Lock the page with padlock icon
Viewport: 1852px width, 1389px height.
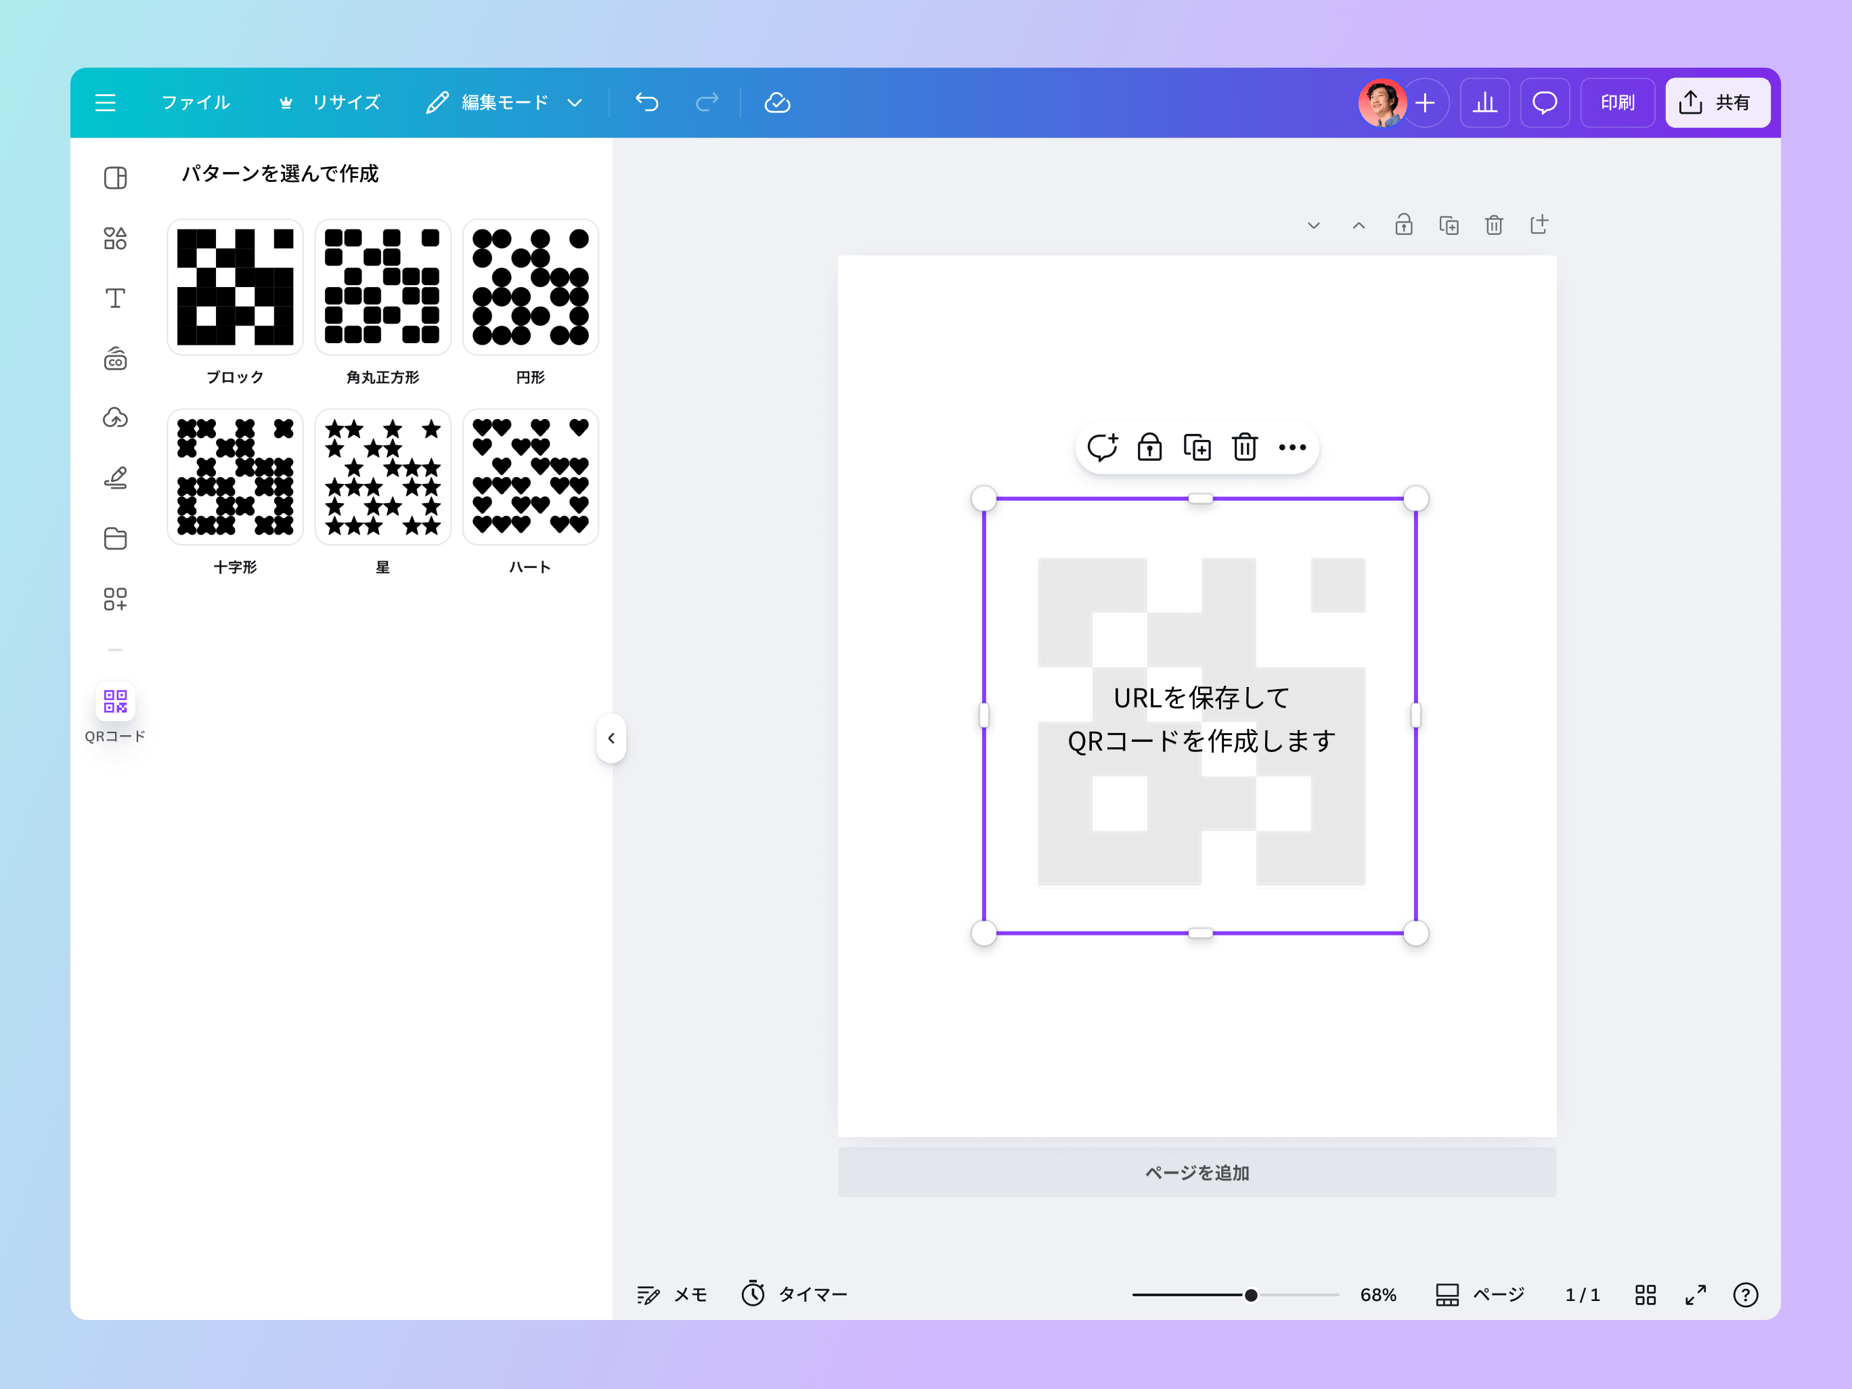click(x=1404, y=225)
